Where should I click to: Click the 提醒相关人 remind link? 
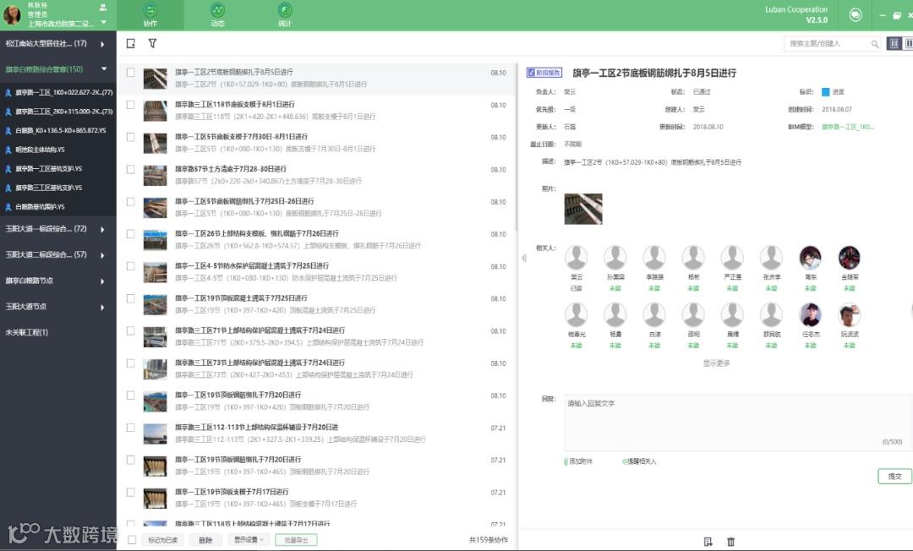(639, 461)
